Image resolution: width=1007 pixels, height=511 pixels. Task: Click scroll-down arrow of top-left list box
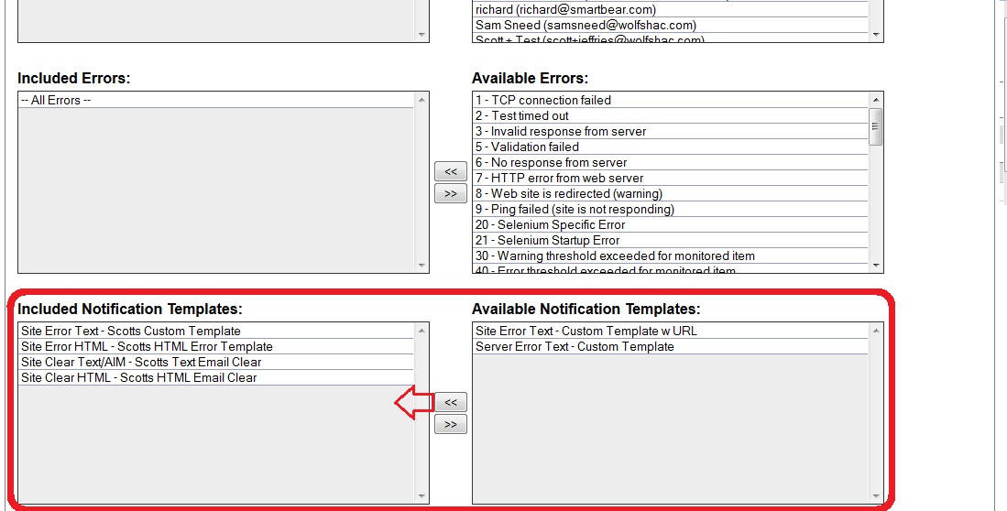tap(421, 35)
